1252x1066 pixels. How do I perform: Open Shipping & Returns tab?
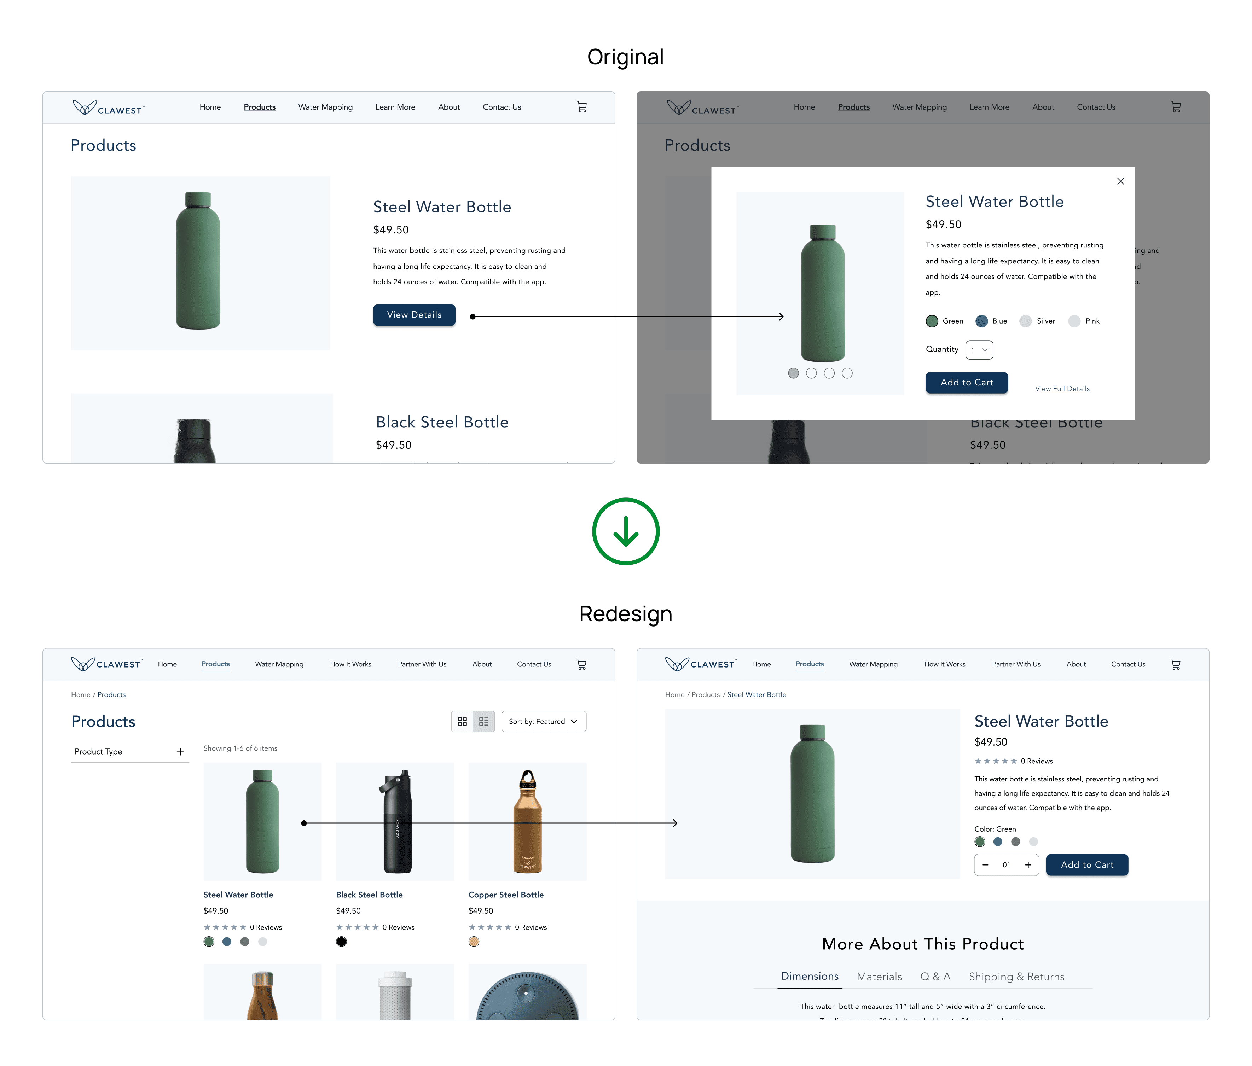tap(1016, 977)
